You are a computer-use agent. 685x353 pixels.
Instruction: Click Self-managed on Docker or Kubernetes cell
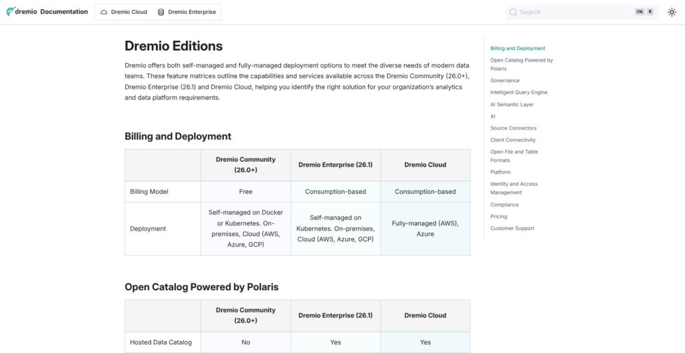pos(246,229)
